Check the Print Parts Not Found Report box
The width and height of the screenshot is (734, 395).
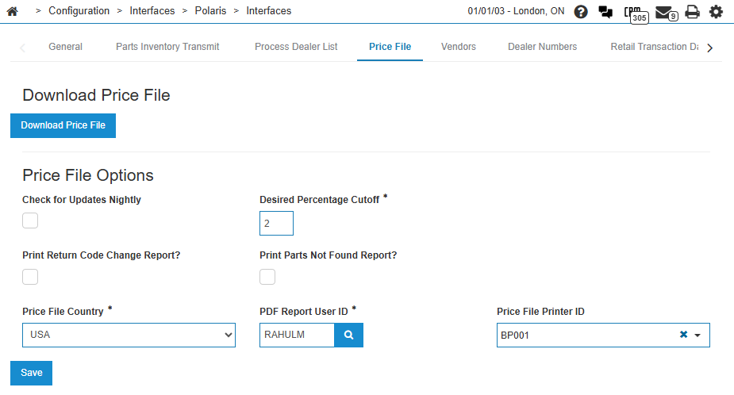[268, 277]
